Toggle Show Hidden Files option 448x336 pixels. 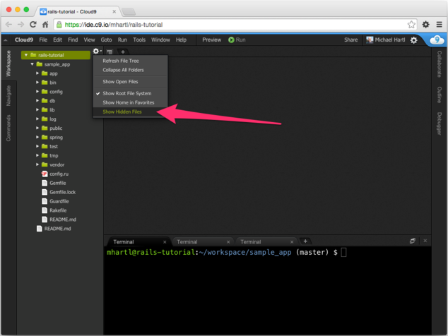point(122,112)
